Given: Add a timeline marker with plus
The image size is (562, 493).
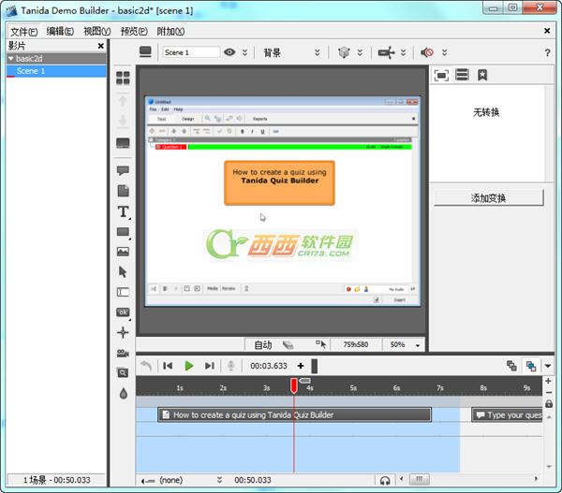Looking at the screenshot, I should click(x=301, y=366).
